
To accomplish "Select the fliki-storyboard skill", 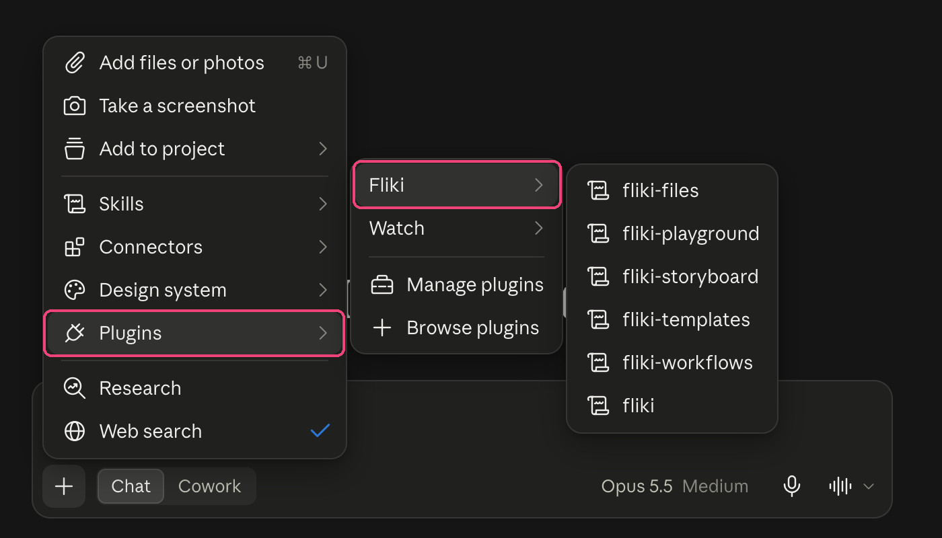I will tap(672, 277).
